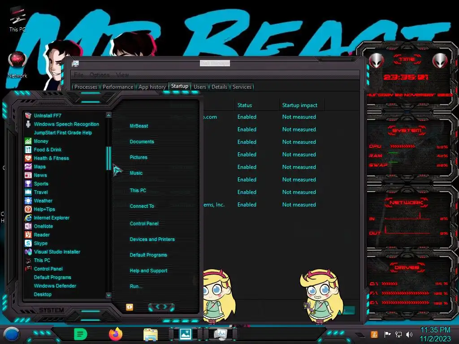Select the Network desktop icon
Image resolution: width=459 pixels, height=344 pixels.
point(17,65)
